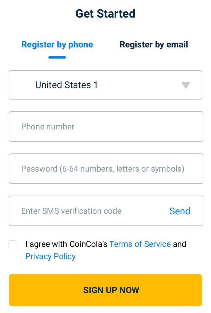Click Send to request SMS code
Screen dimensions: 211x313
point(180,211)
